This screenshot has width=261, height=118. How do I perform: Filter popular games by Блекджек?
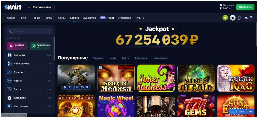141,58
